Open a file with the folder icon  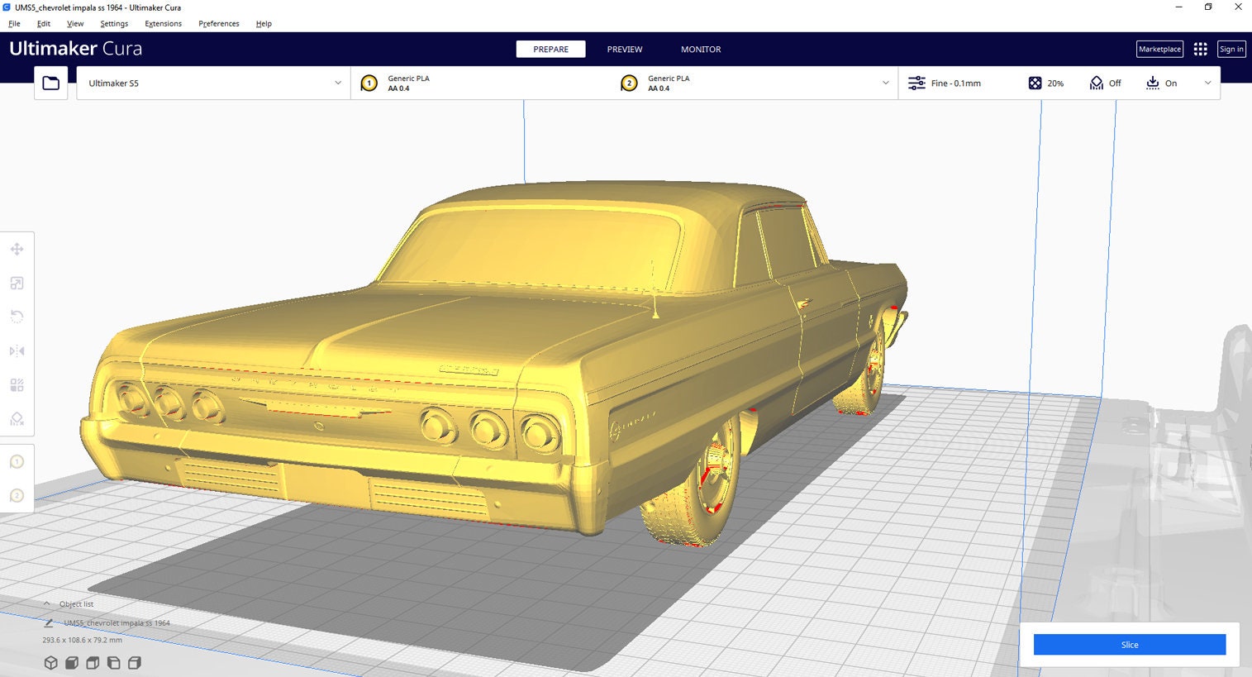coord(50,83)
